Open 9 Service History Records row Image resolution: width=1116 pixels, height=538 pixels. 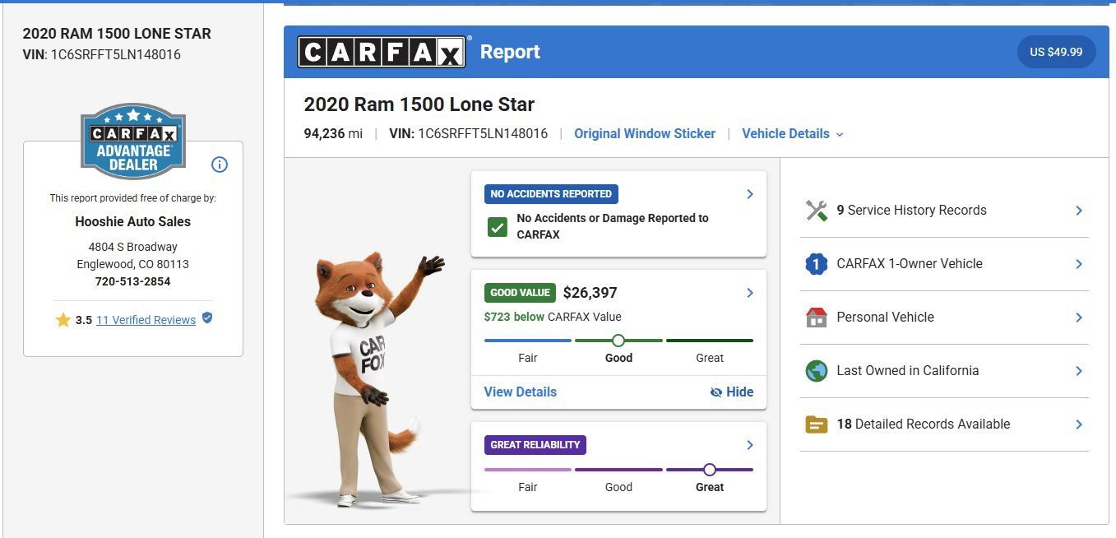[x=944, y=211]
